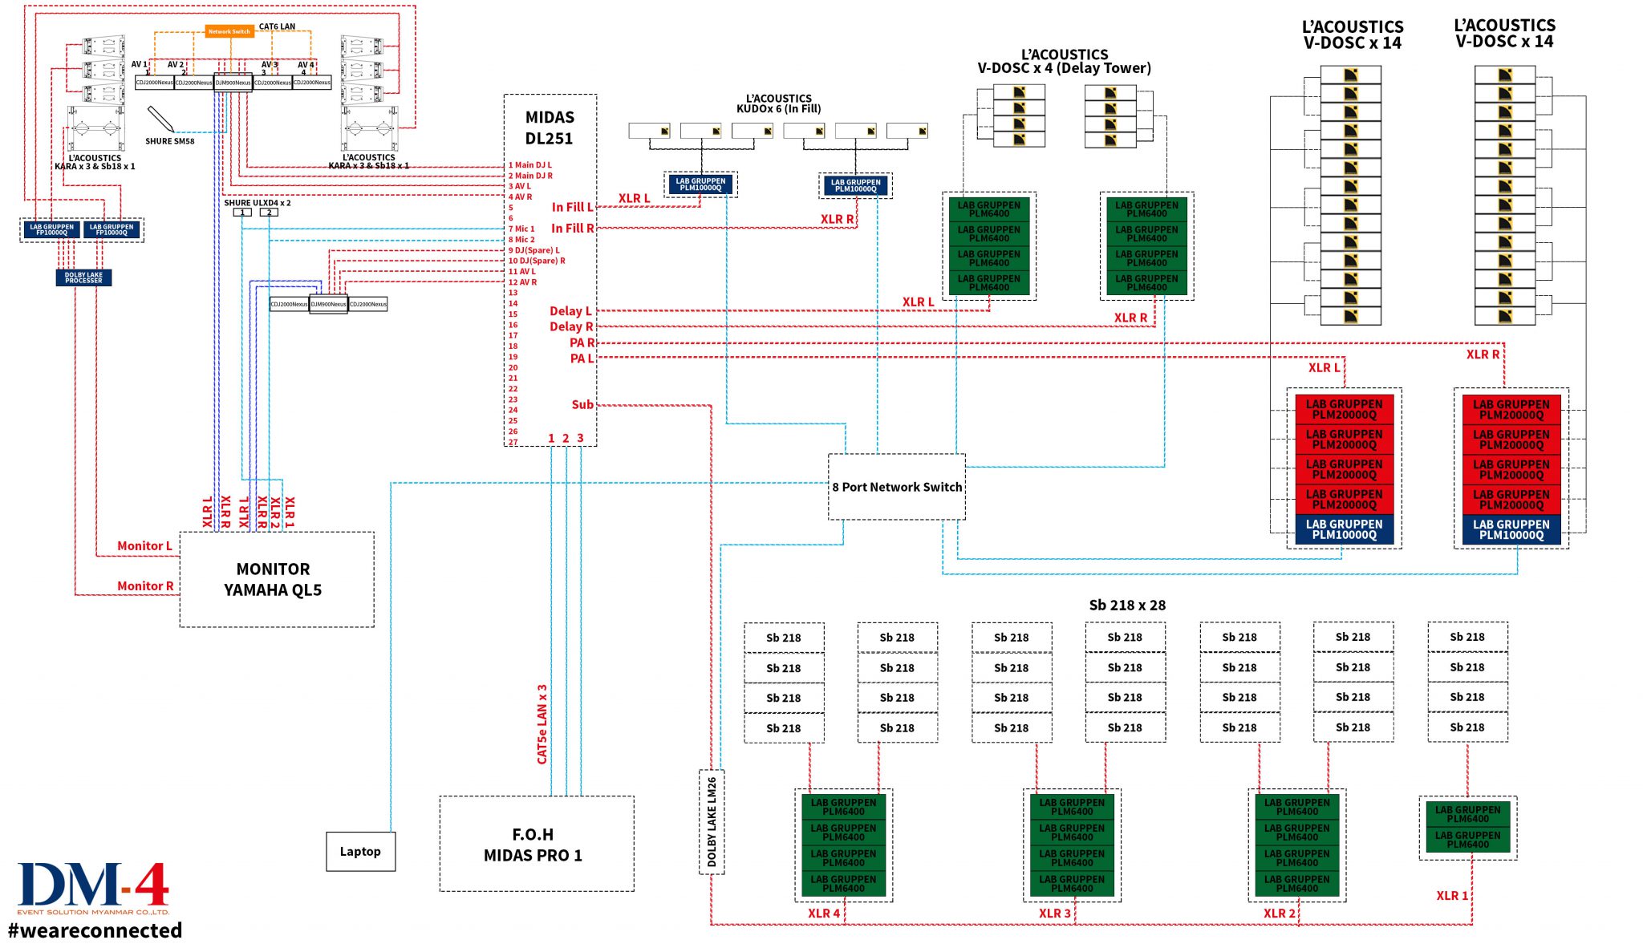Select the '7 Mic 1' channel label
This screenshot has width=1643, height=948.
click(x=521, y=229)
